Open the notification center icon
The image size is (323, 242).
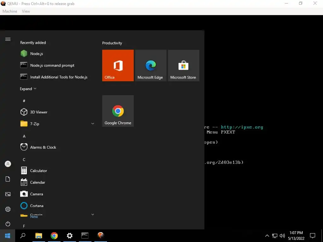(x=313, y=236)
